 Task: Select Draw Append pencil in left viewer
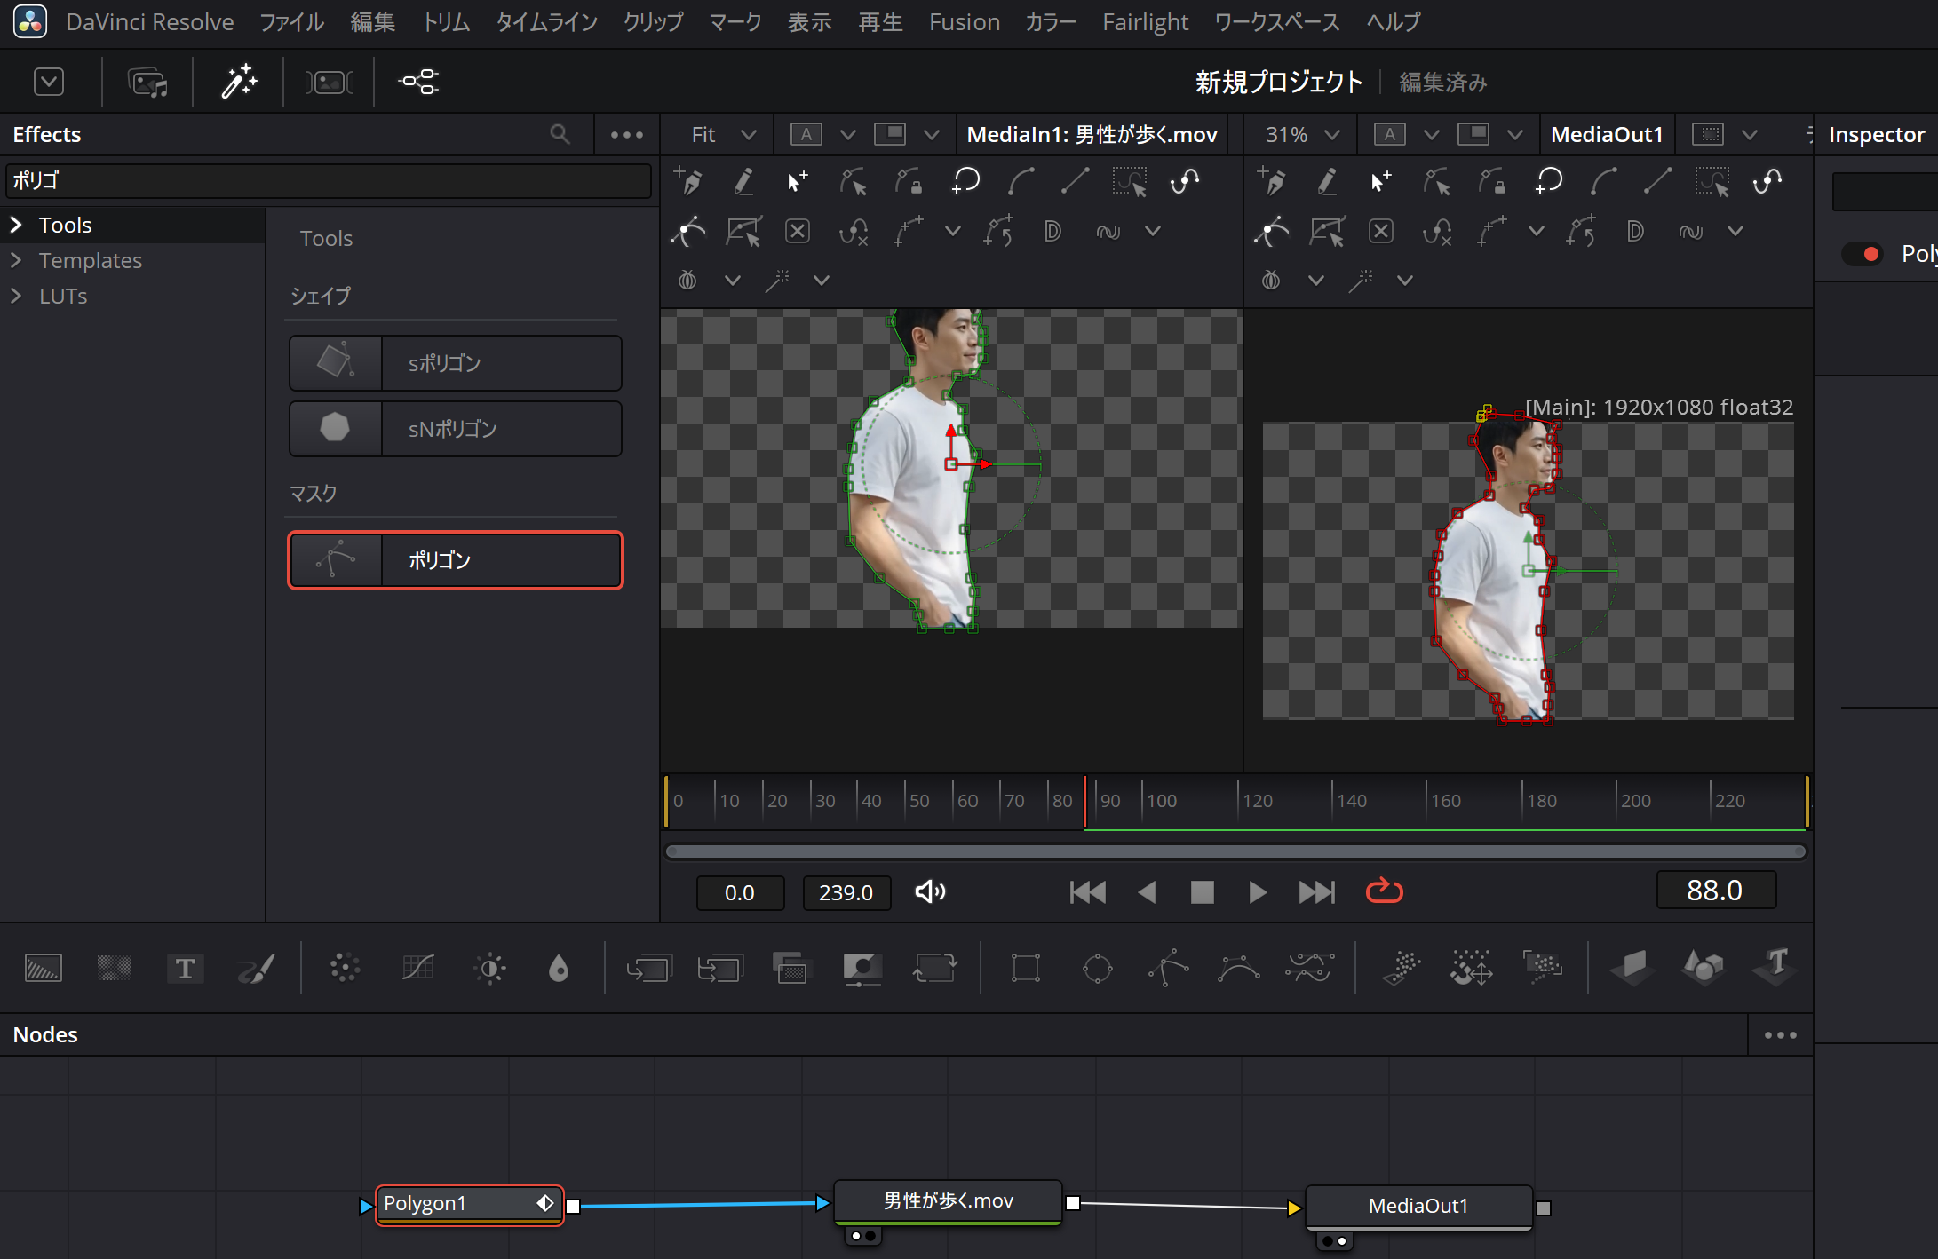743,182
